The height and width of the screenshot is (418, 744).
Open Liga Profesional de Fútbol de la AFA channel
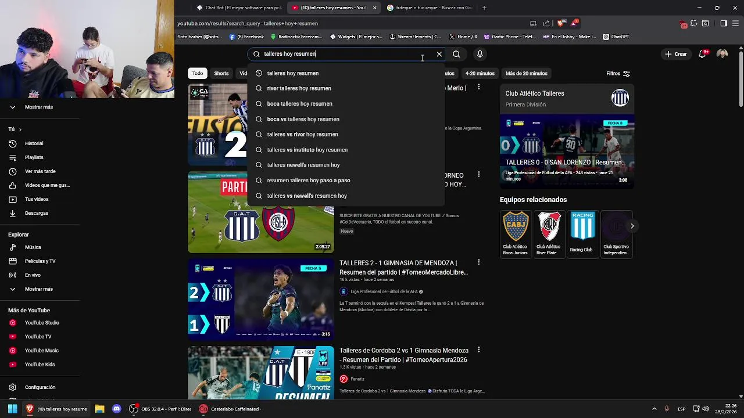pyautogui.click(x=384, y=291)
